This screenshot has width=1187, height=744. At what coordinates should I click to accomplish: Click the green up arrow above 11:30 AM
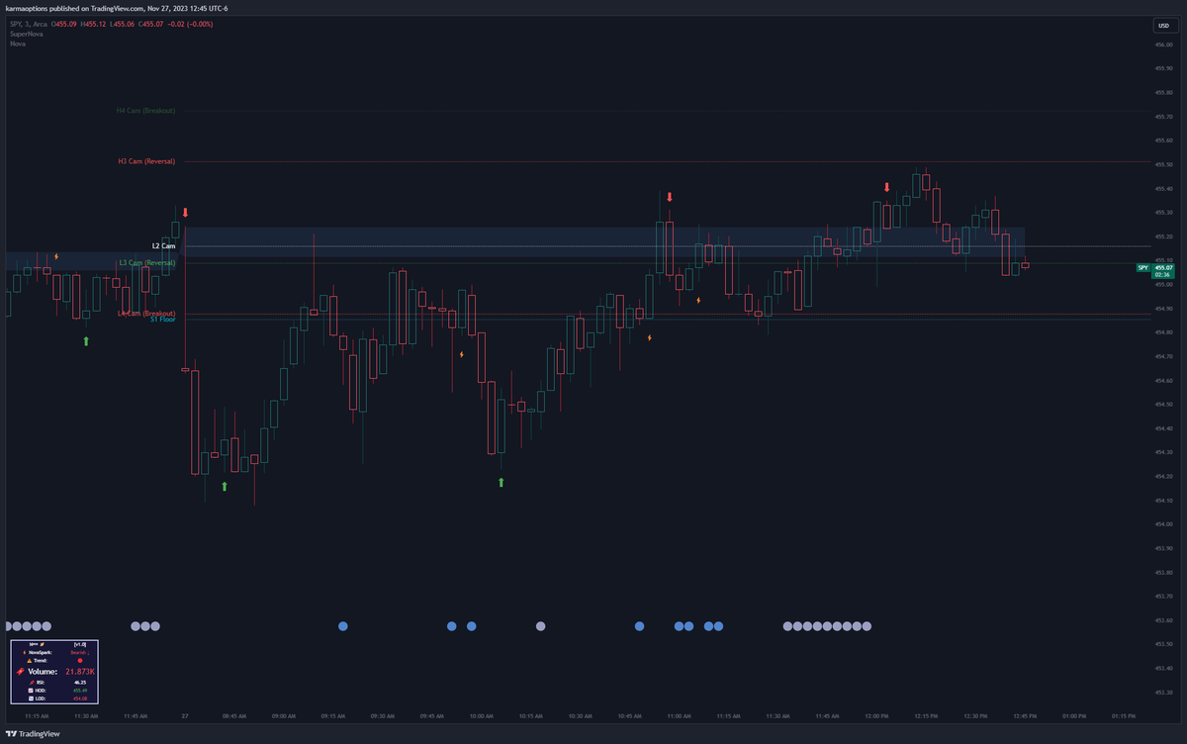[x=86, y=340]
